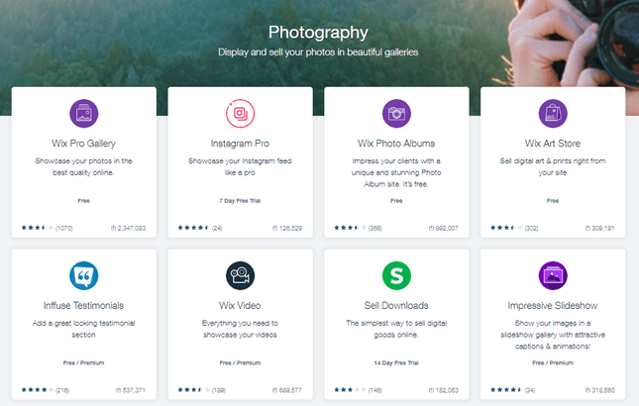Click 'Display and sell your photos' subtitle
The height and width of the screenshot is (406, 639).
[x=318, y=52]
